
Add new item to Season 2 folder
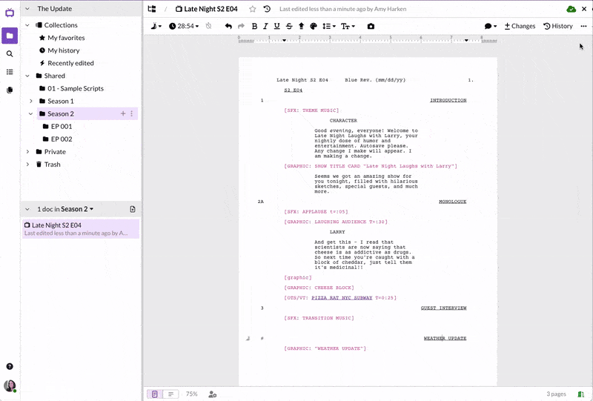point(123,113)
